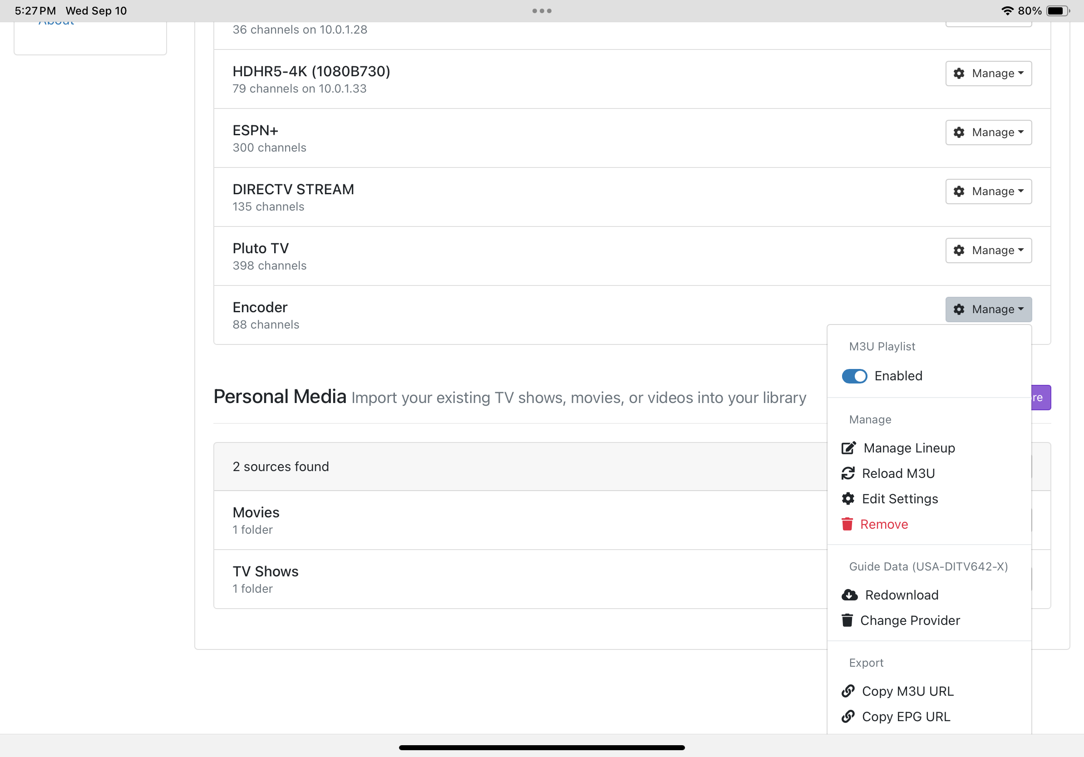Click the Change Provider trash icon

point(847,620)
